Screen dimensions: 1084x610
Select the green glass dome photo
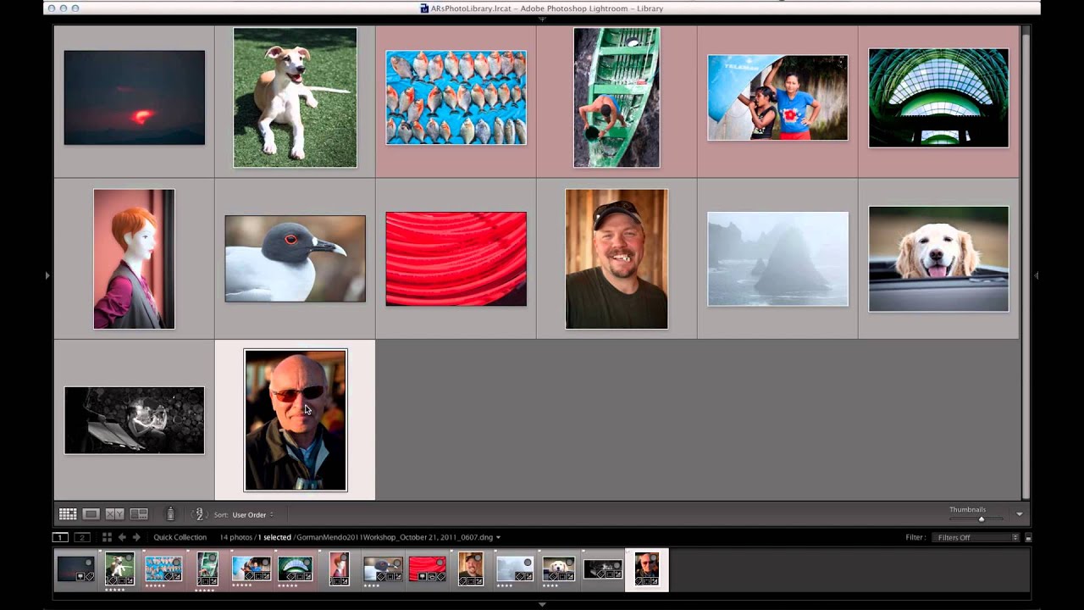click(x=938, y=97)
